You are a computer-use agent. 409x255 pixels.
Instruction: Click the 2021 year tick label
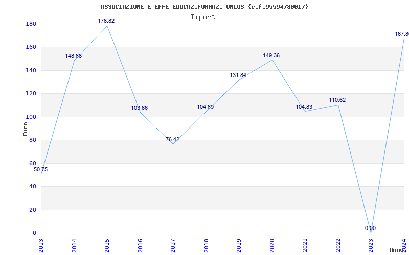(305, 245)
